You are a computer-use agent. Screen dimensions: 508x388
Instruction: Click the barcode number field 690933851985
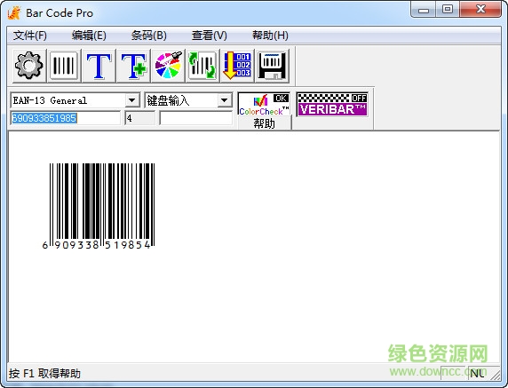[x=66, y=118]
